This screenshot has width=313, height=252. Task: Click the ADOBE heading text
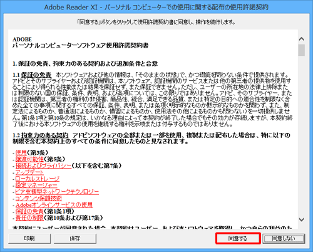pos(22,39)
